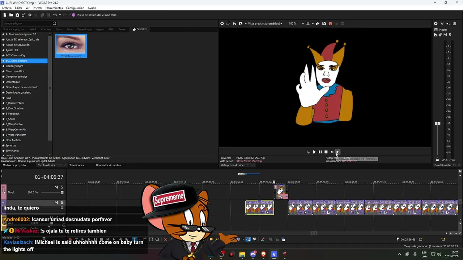The height and width of the screenshot is (260, 463).
Task: Switch to the Transiciones tab
Action: 77,165
